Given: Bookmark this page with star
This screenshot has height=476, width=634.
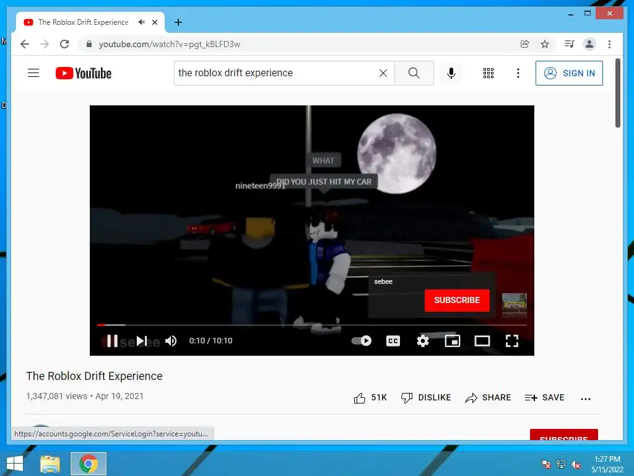Looking at the screenshot, I should [x=545, y=44].
